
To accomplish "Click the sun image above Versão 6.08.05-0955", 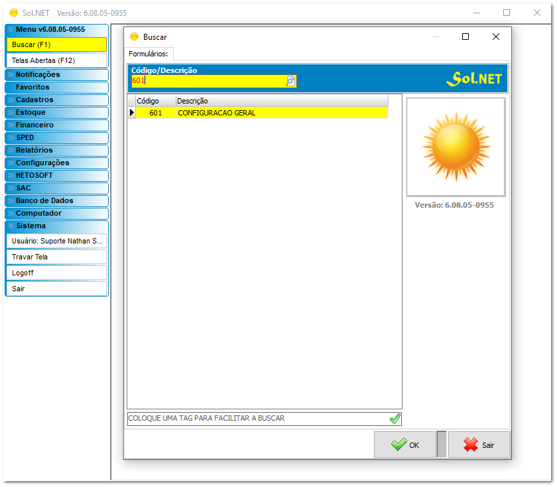I will click(456, 147).
